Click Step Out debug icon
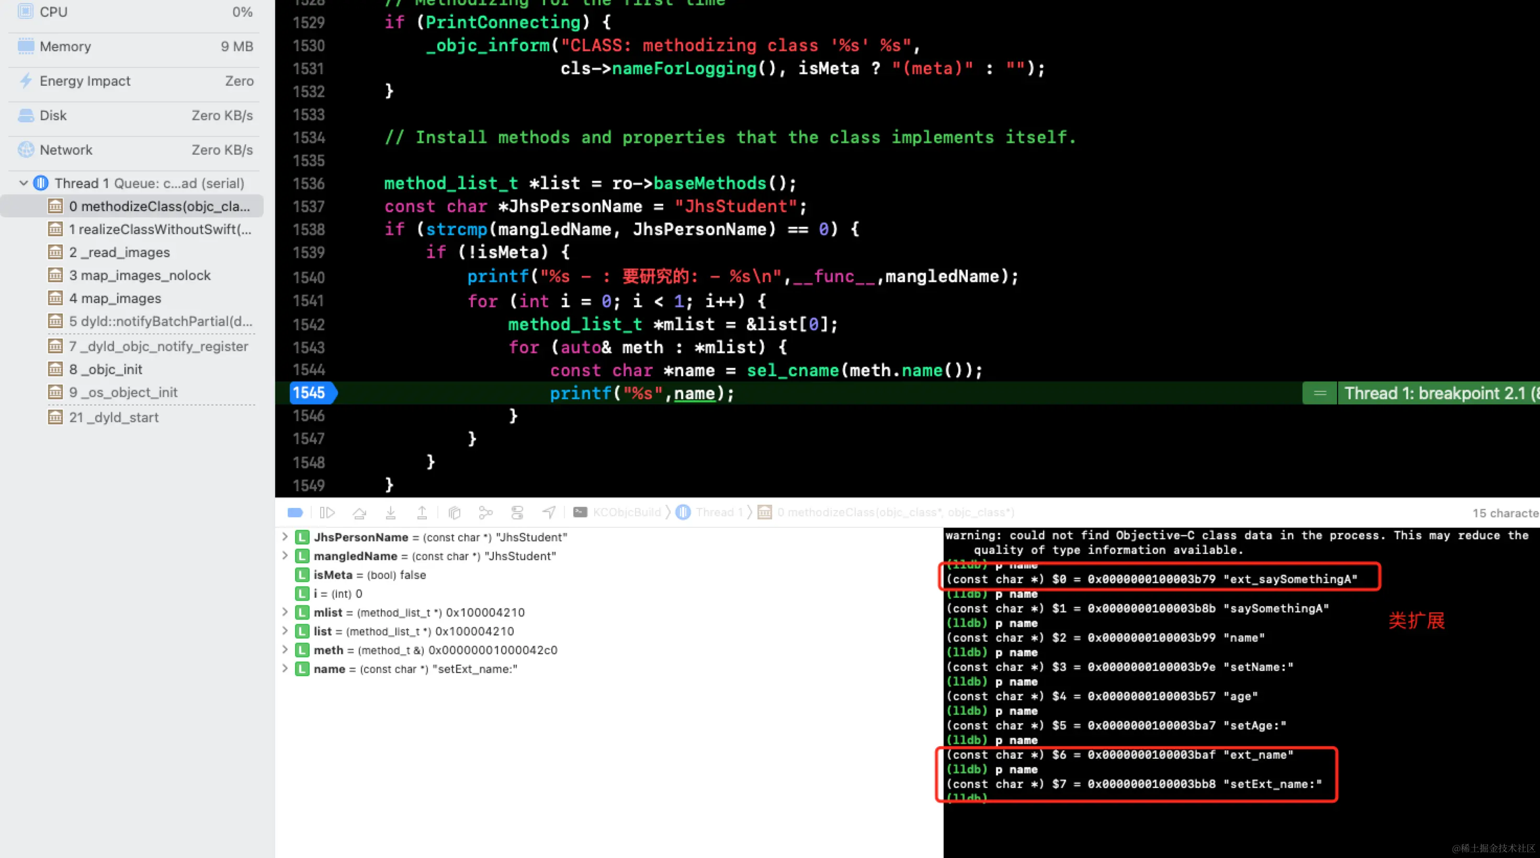The width and height of the screenshot is (1540, 858). (422, 512)
